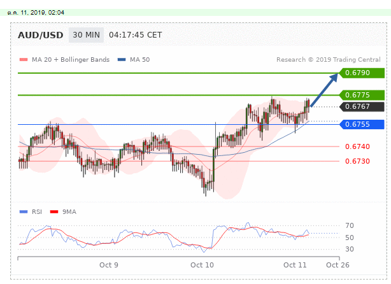Click the blue 0.6755 pivot tag

tap(362, 124)
